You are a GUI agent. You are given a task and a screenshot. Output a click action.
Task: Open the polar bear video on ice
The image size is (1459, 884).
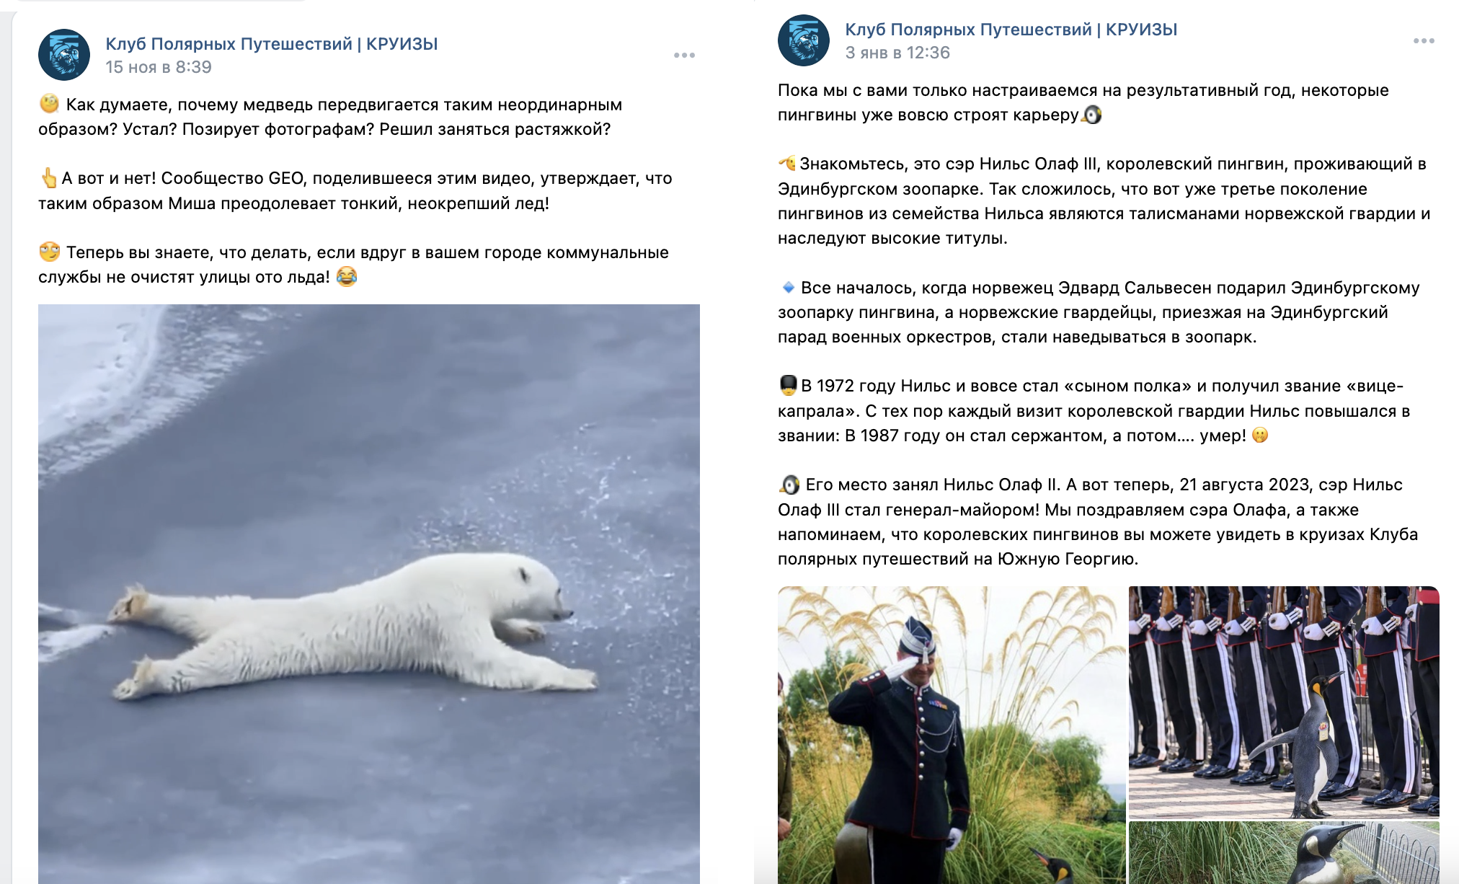[369, 594]
